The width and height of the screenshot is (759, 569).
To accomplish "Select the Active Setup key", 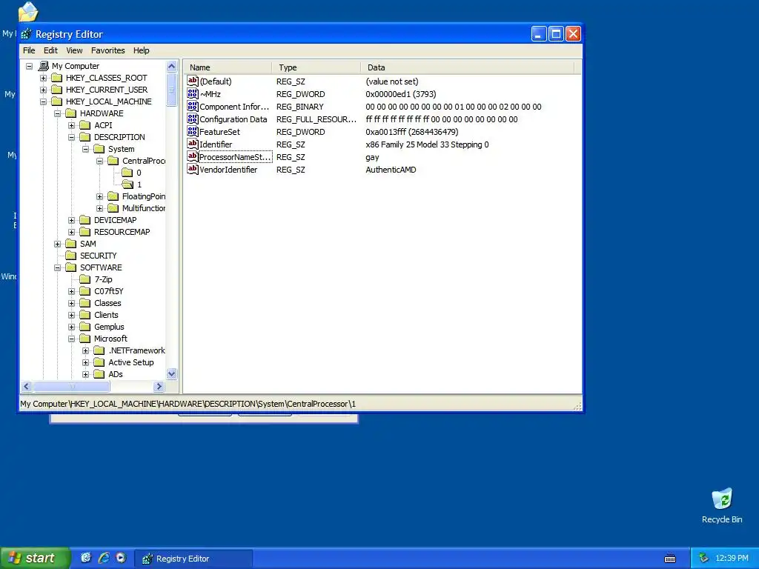I will 130,362.
